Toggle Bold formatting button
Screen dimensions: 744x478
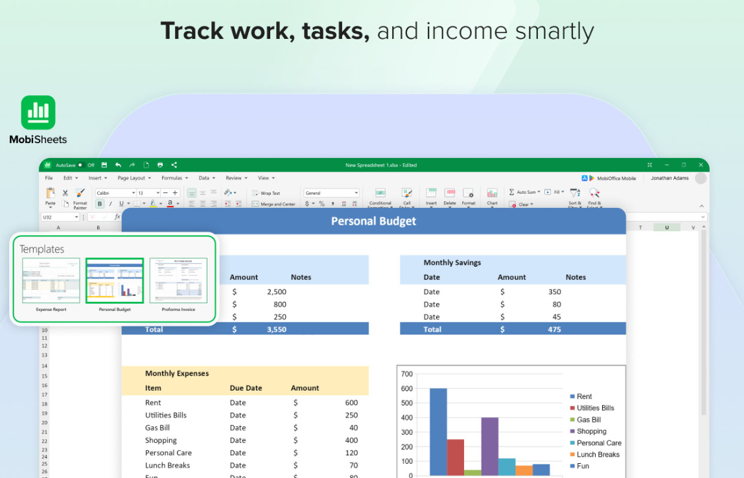click(100, 203)
